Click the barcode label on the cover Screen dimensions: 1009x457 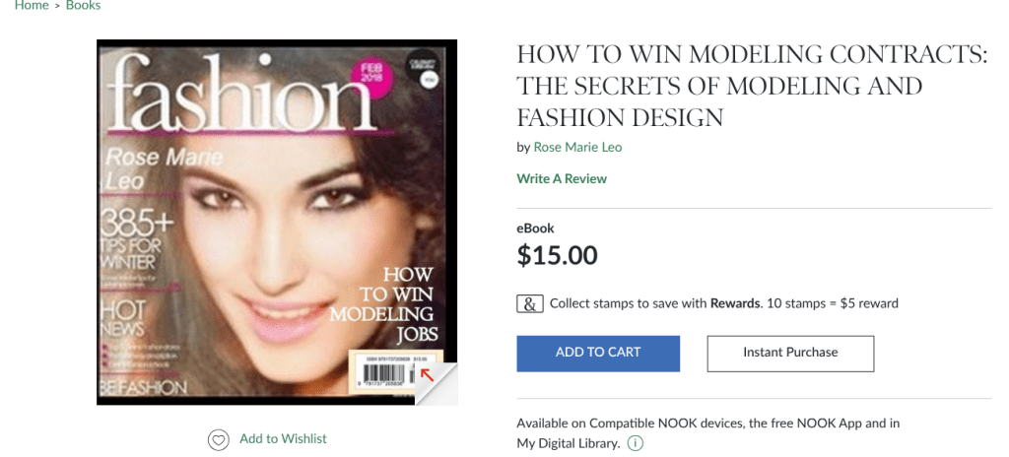click(x=388, y=370)
